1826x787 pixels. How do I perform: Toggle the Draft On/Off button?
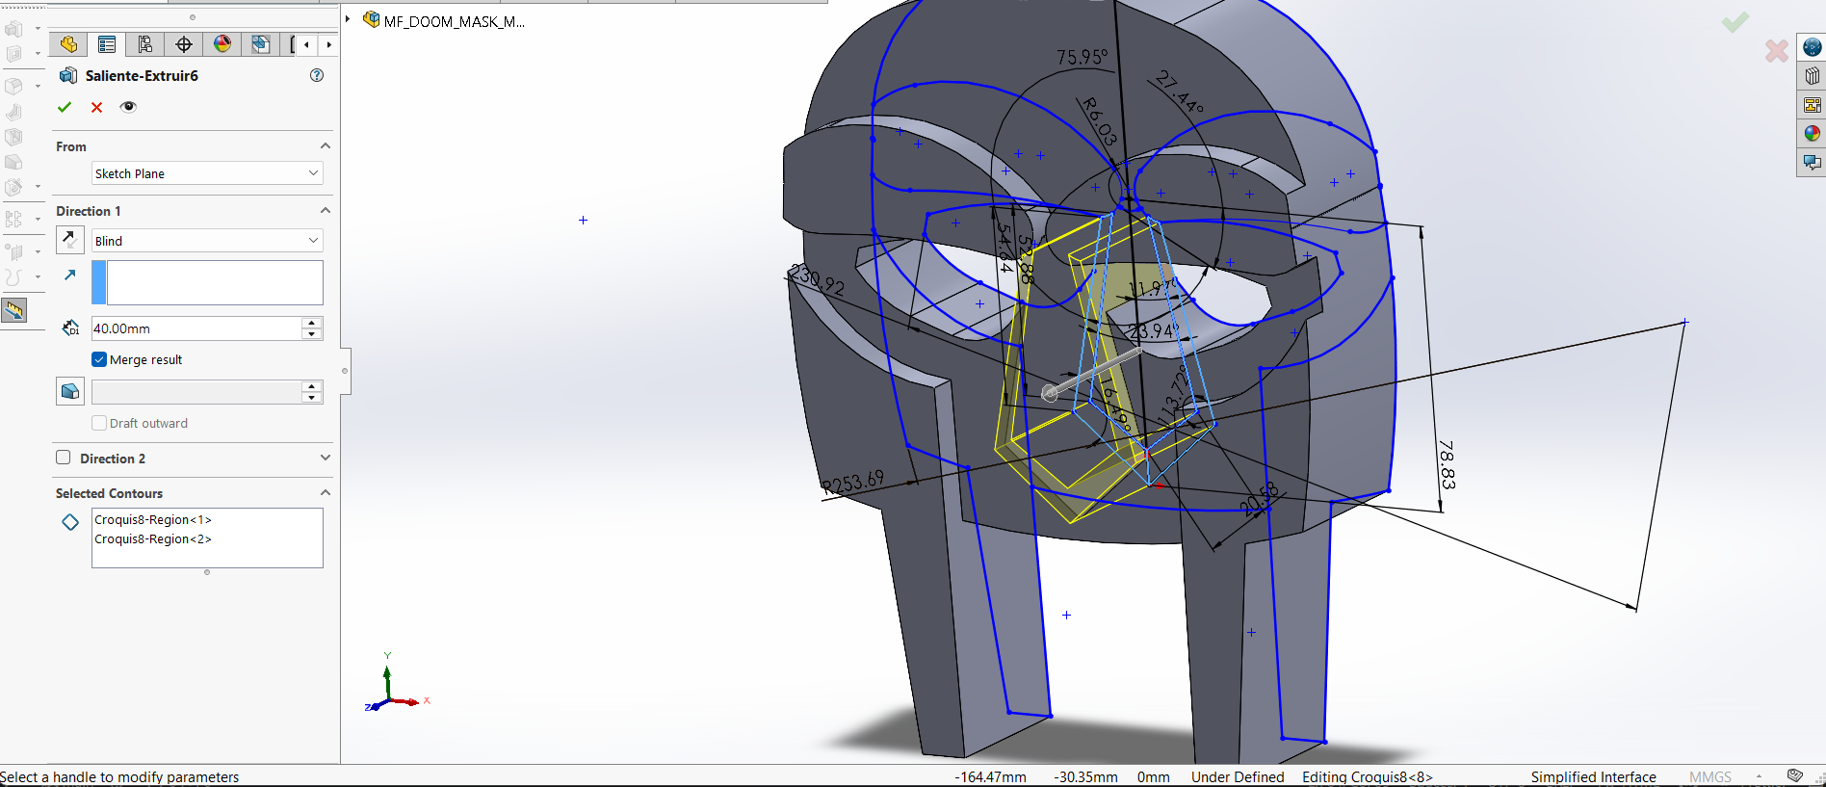click(x=70, y=391)
